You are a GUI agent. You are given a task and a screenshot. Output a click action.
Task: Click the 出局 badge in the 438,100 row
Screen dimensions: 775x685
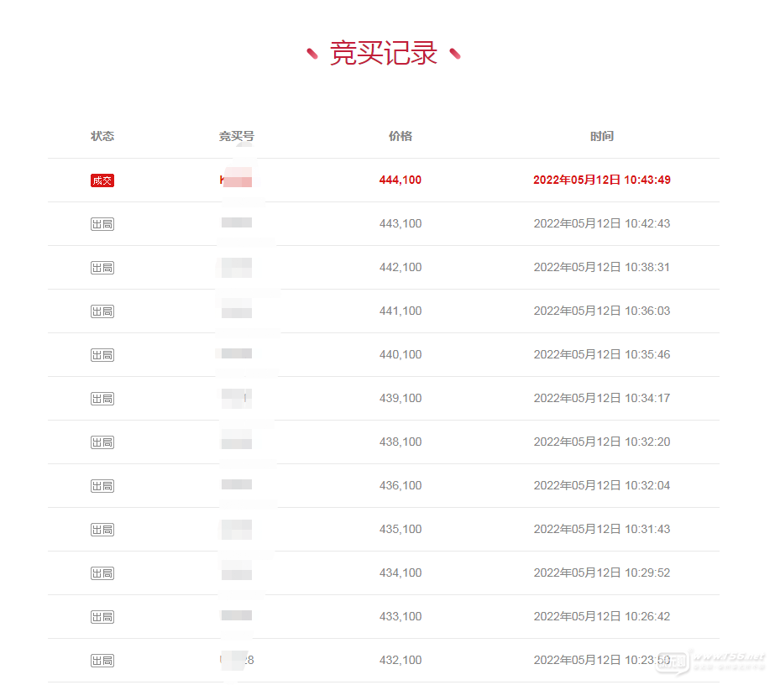pyautogui.click(x=102, y=442)
